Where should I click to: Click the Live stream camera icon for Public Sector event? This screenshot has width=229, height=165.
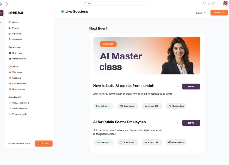coord(121,142)
